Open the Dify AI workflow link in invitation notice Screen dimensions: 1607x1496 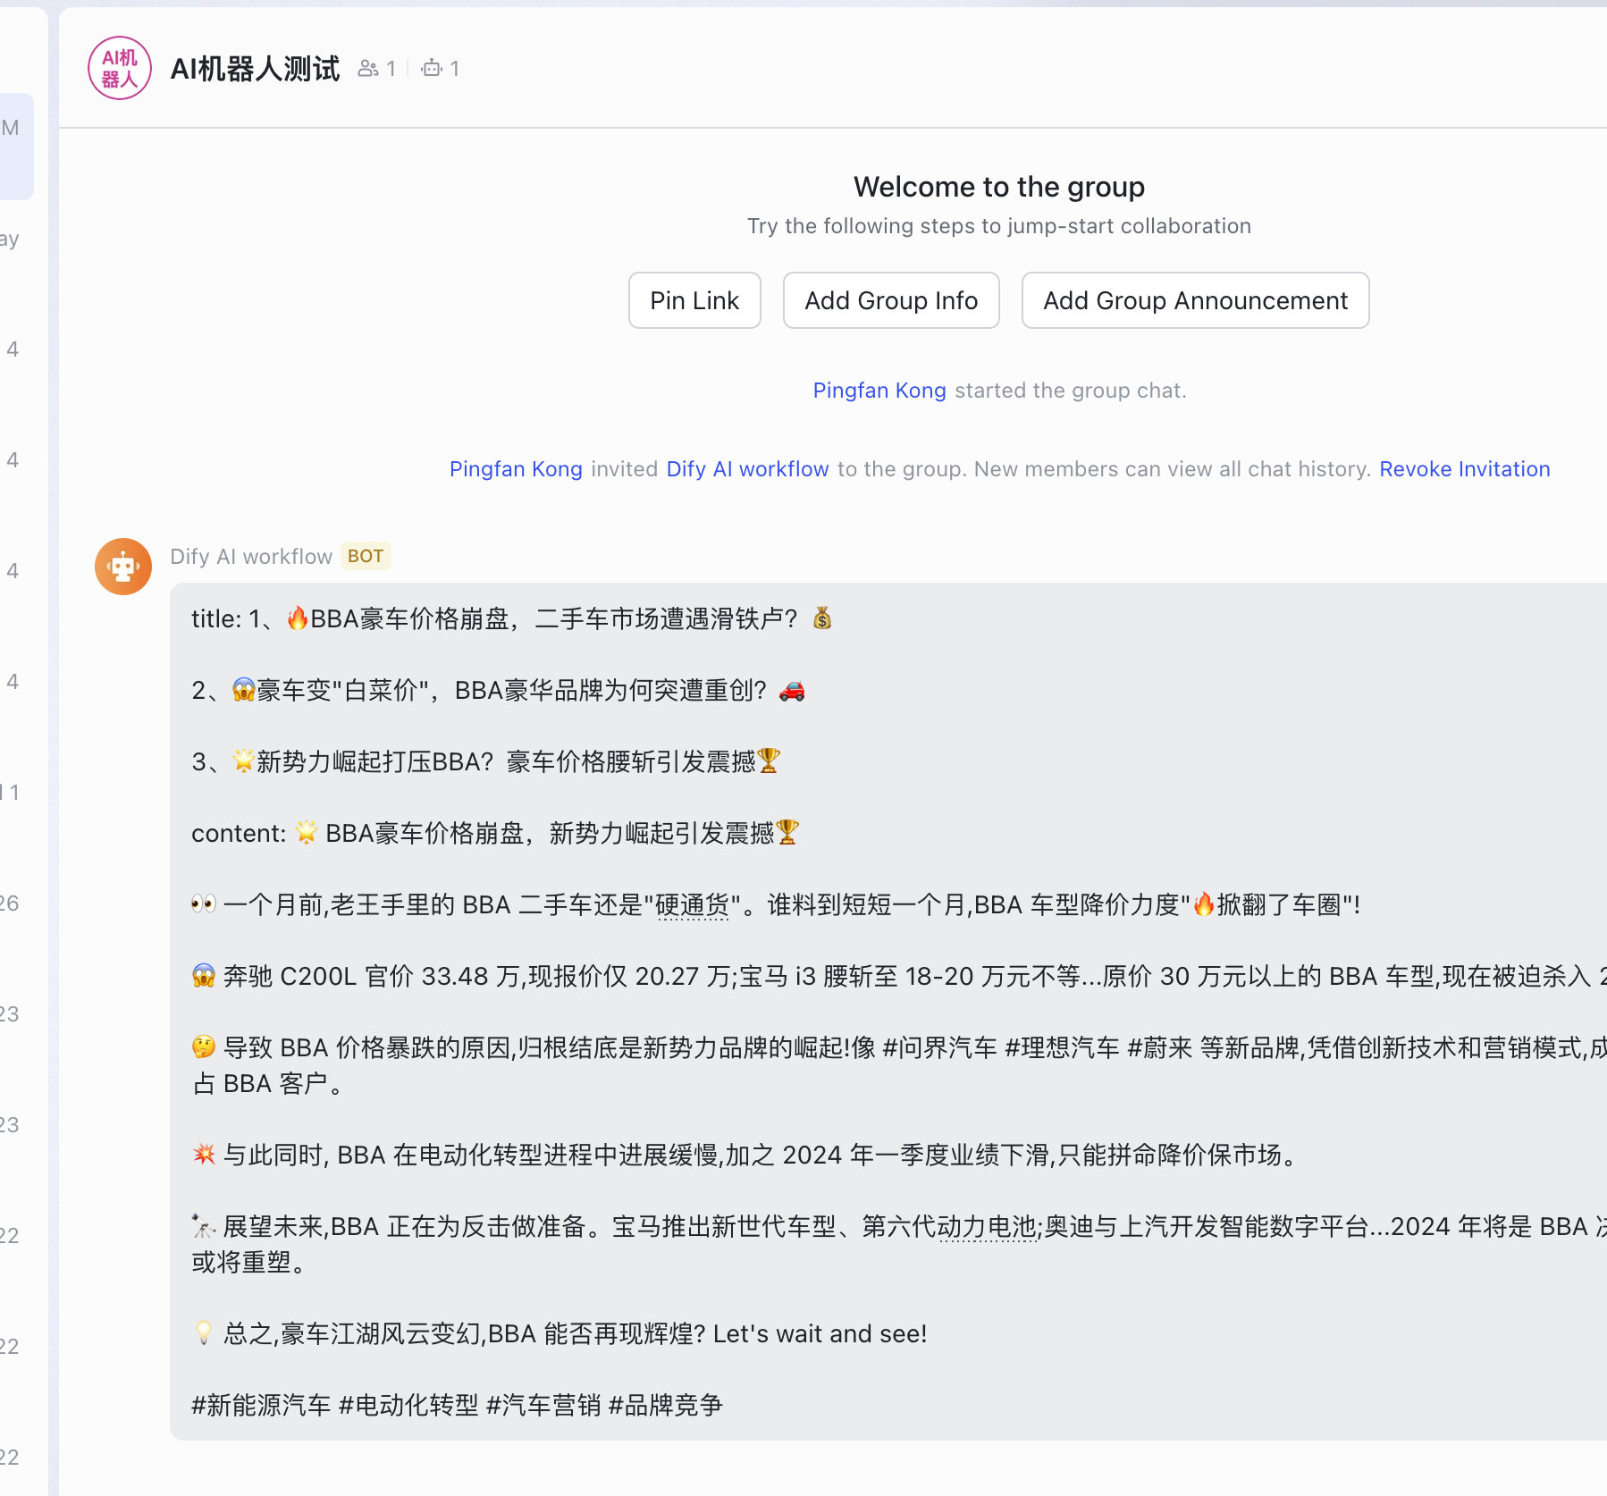tap(747, 469)
